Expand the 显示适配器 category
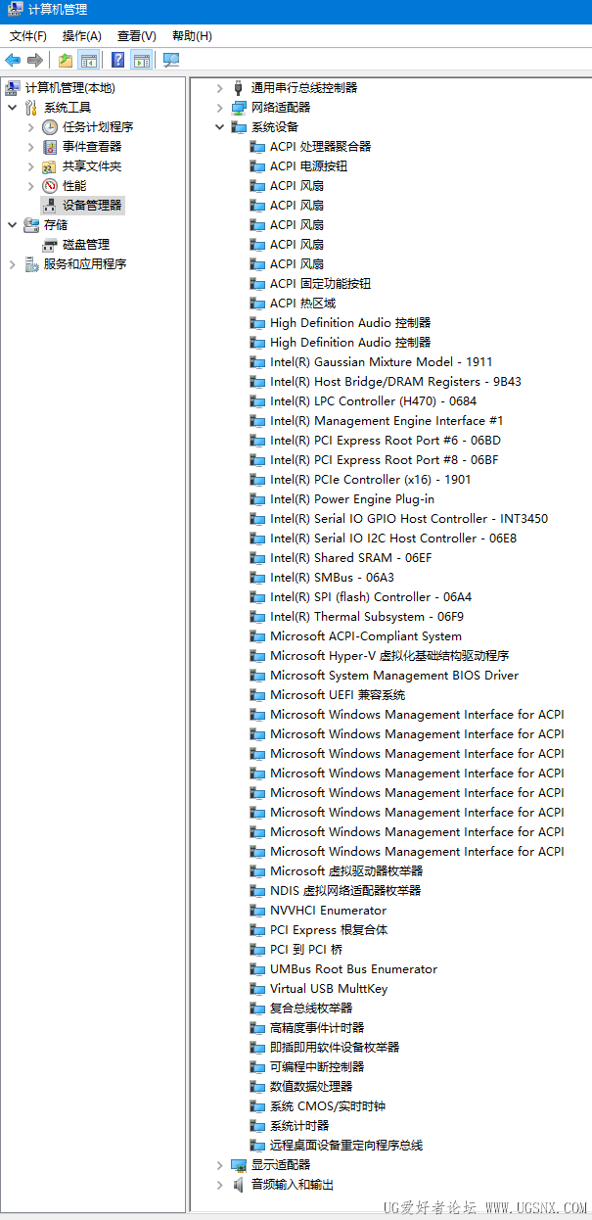 click(220, 1165)
